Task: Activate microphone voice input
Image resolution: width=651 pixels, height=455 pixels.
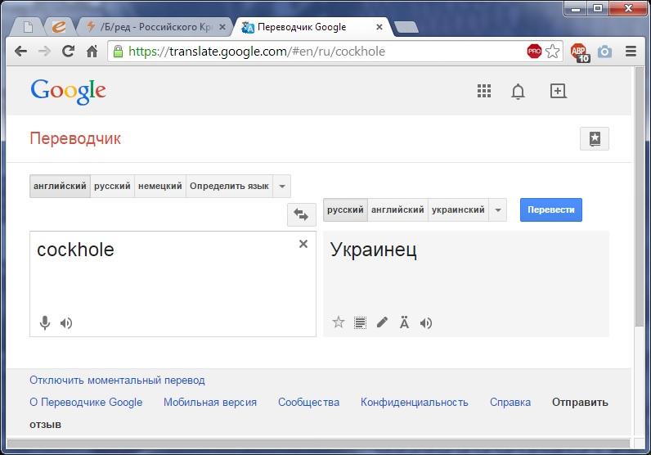Action: 45,323
